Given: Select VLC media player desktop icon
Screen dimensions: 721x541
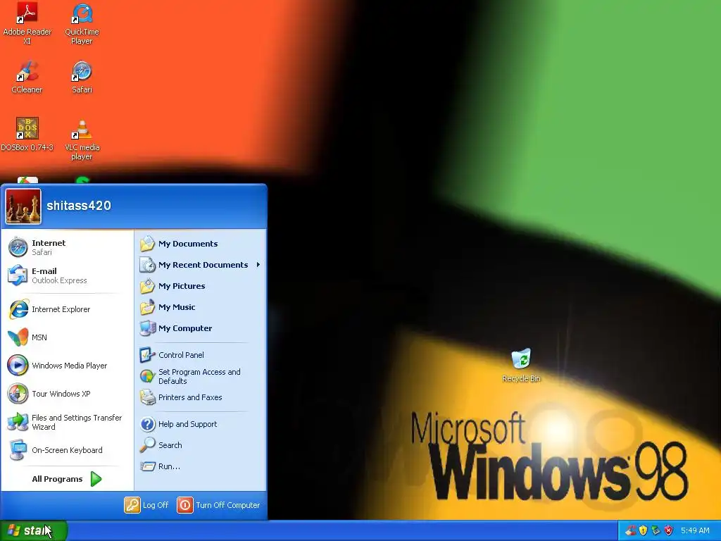Looking at the screenshot, I should tap(82, 139).
